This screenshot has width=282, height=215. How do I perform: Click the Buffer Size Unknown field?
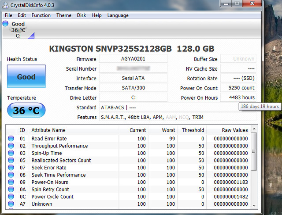tap(238, 59)
